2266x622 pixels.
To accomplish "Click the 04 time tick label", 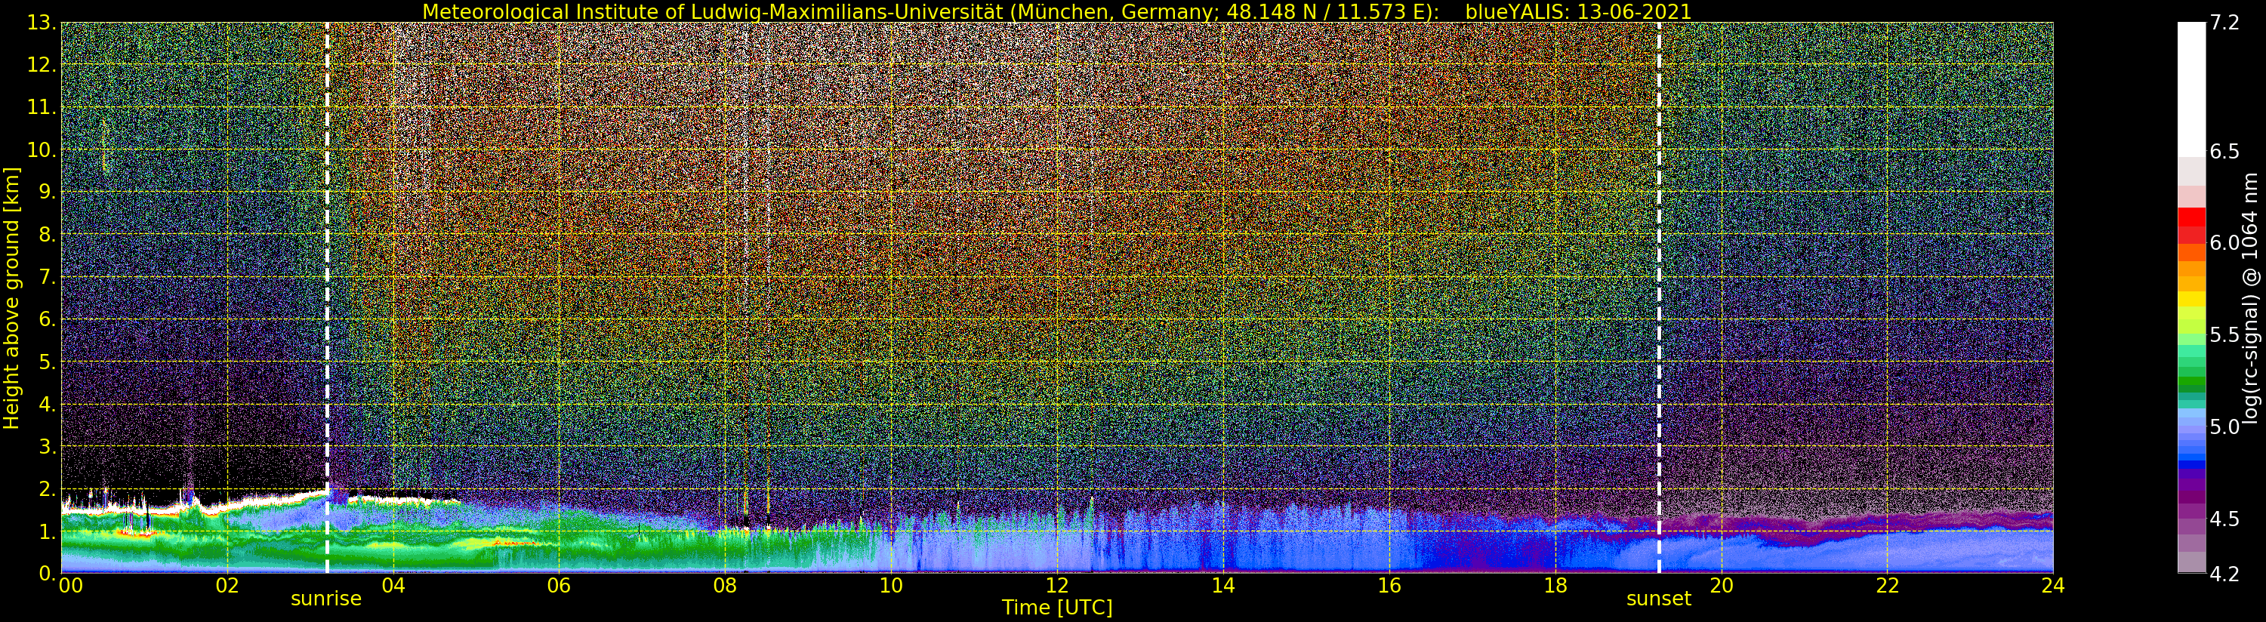I will pos(393,585).
